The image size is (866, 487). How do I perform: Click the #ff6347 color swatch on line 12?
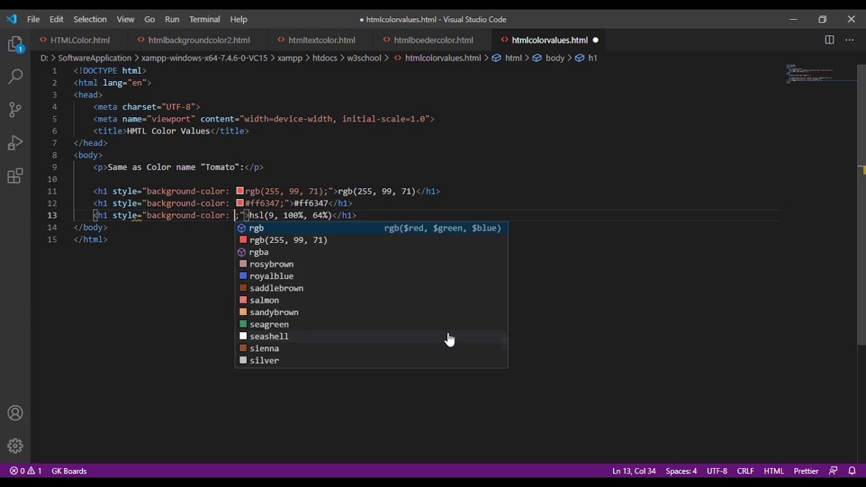pyautogui.click(x=240, y=204)
